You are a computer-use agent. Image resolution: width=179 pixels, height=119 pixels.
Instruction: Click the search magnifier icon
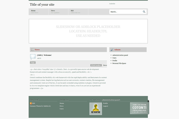tap(144, 12)
